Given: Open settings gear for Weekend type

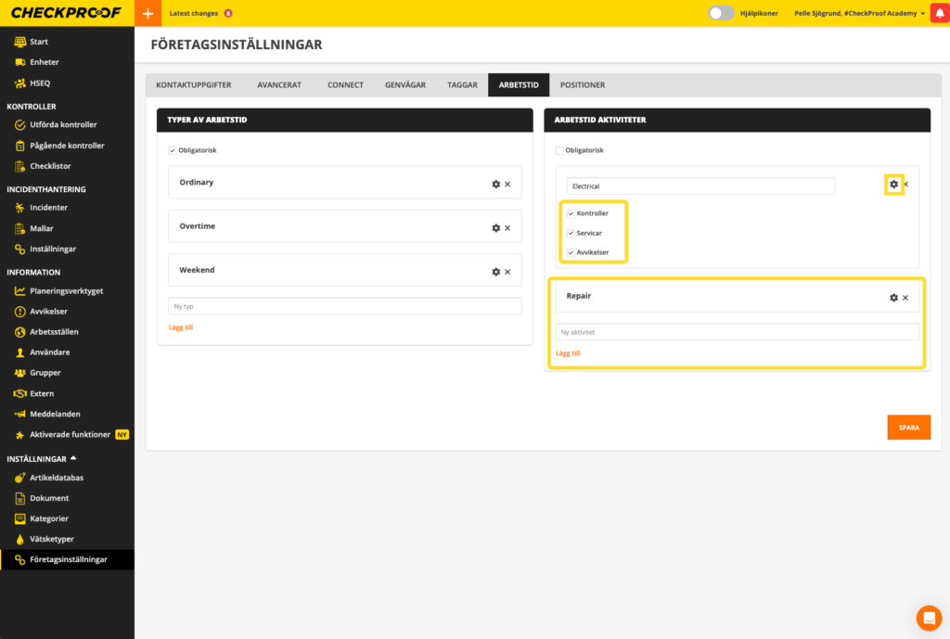Looking at the screenshot, I should pyautogui.click(x=495, y=272).
